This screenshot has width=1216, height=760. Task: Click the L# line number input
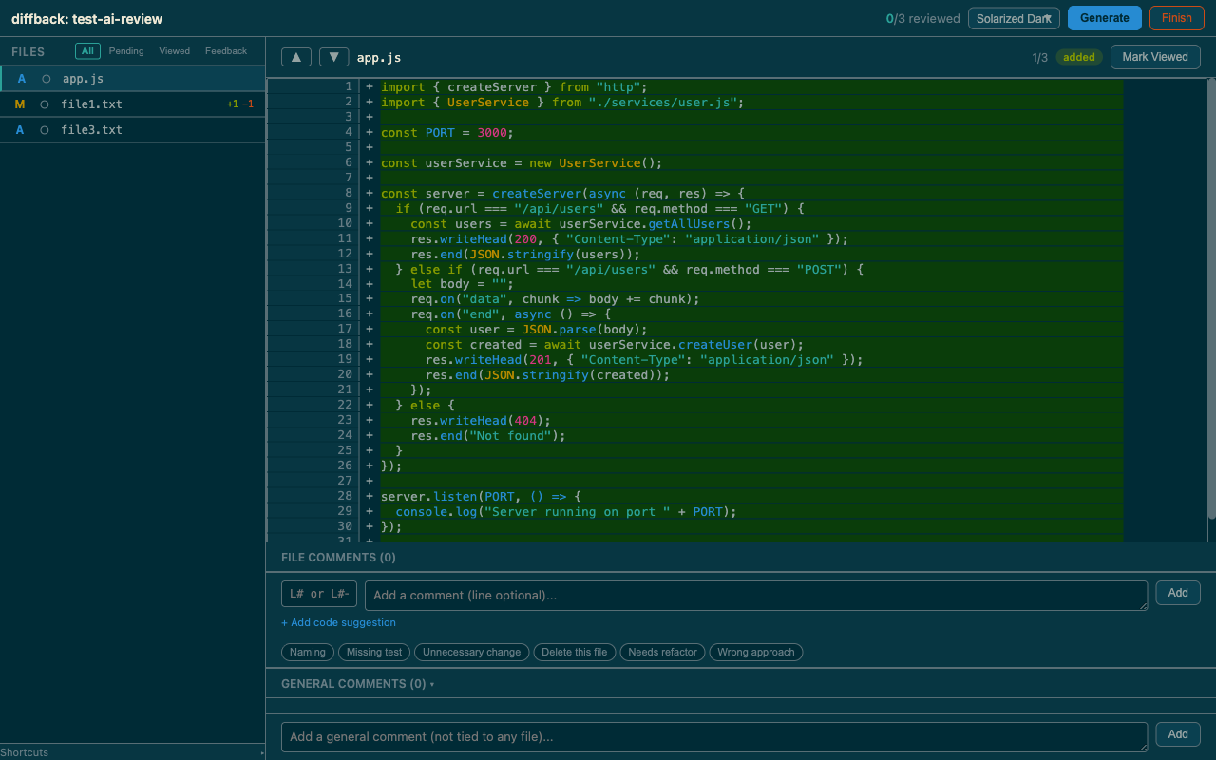point(318,593)
